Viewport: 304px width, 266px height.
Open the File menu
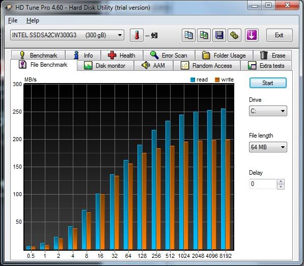click(13, 20)
